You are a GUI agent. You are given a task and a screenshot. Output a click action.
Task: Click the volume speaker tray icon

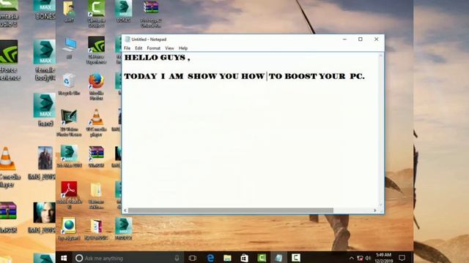point(368,258)
